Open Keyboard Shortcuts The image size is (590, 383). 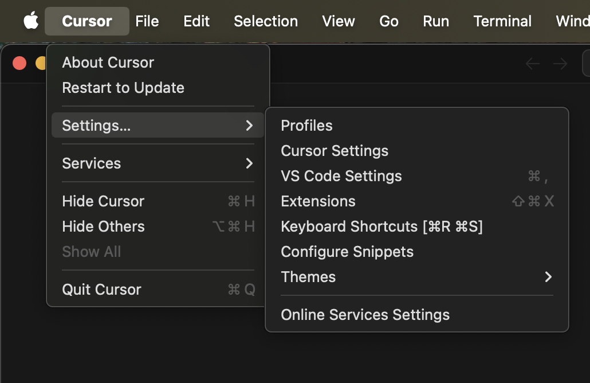pyautogui.click(x=381, y=226)
